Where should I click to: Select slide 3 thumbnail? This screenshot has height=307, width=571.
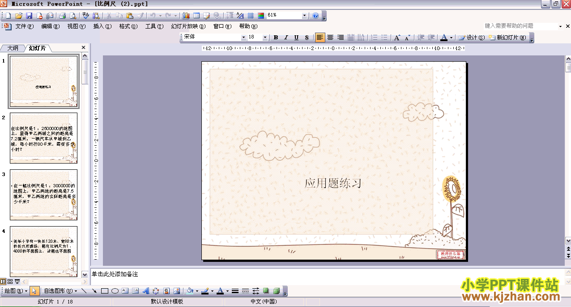pyautogui.click(x=43, y=194)
